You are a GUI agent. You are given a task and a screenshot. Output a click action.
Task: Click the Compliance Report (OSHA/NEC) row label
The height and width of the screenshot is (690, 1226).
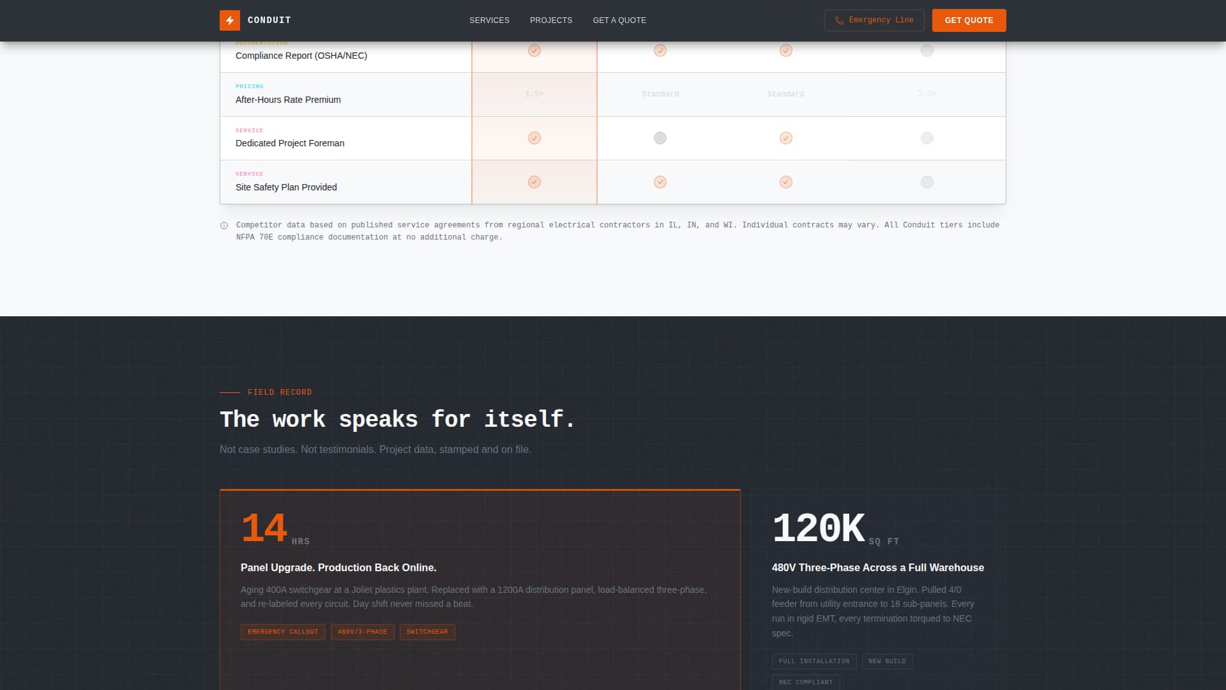coord(301,56)
